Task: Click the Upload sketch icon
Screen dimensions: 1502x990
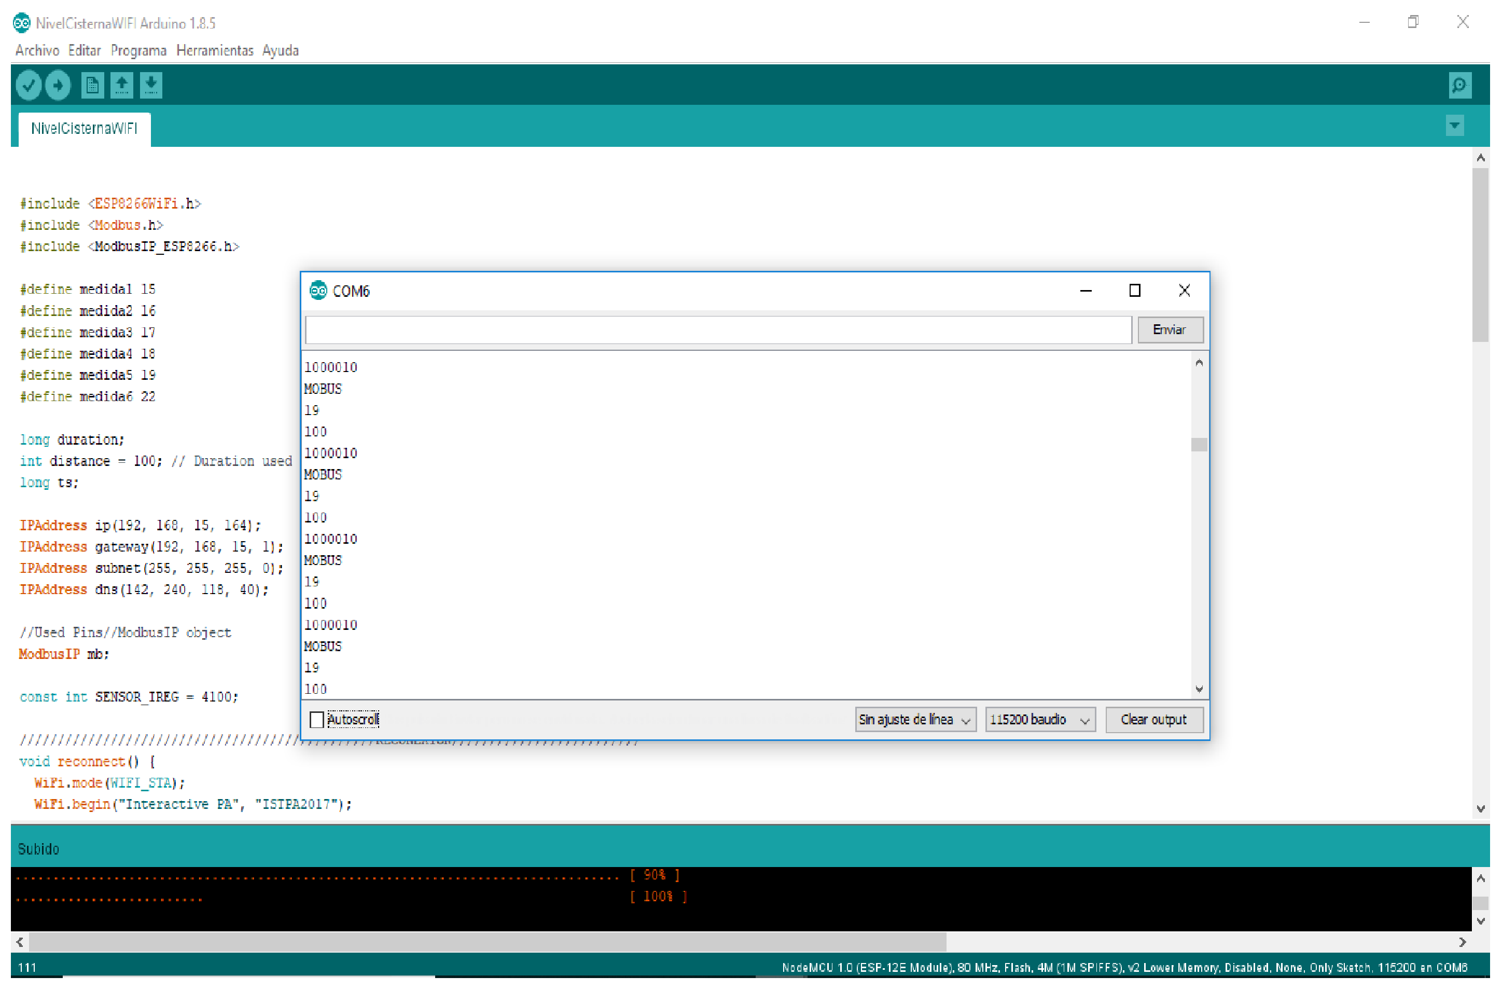Action: [x=58, y=85]
